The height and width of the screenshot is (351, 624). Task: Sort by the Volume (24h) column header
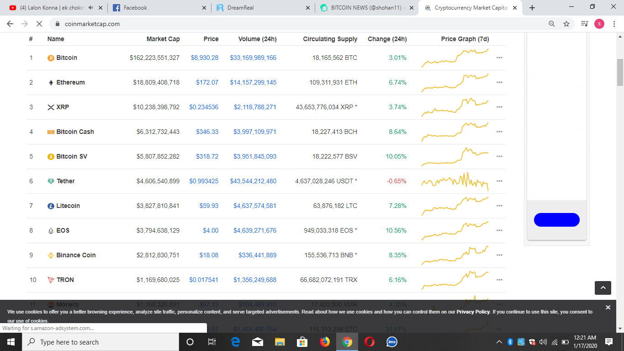coord(257,39)
